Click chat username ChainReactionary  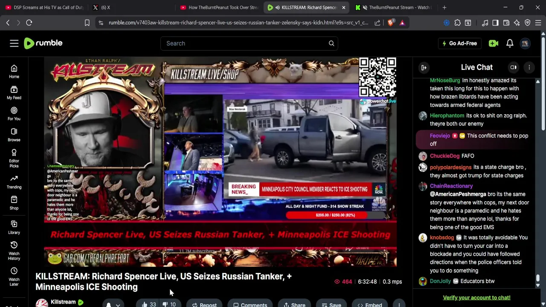451,186
